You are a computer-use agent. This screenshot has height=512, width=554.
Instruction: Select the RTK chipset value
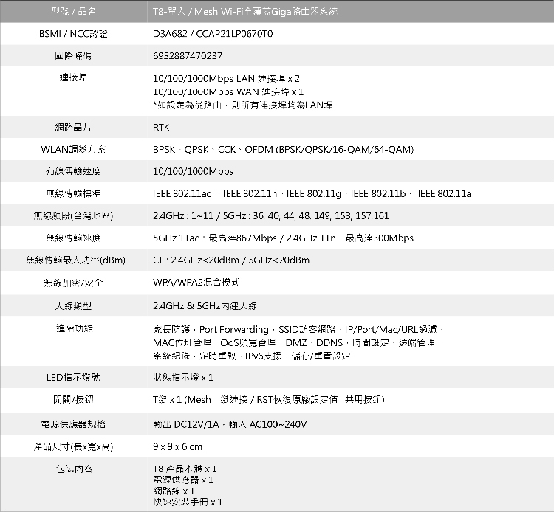click(x=161, y=128)
